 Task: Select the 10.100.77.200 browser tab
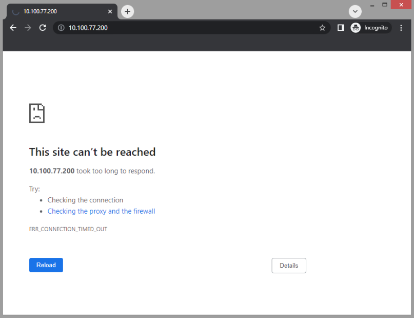point(62,10)
